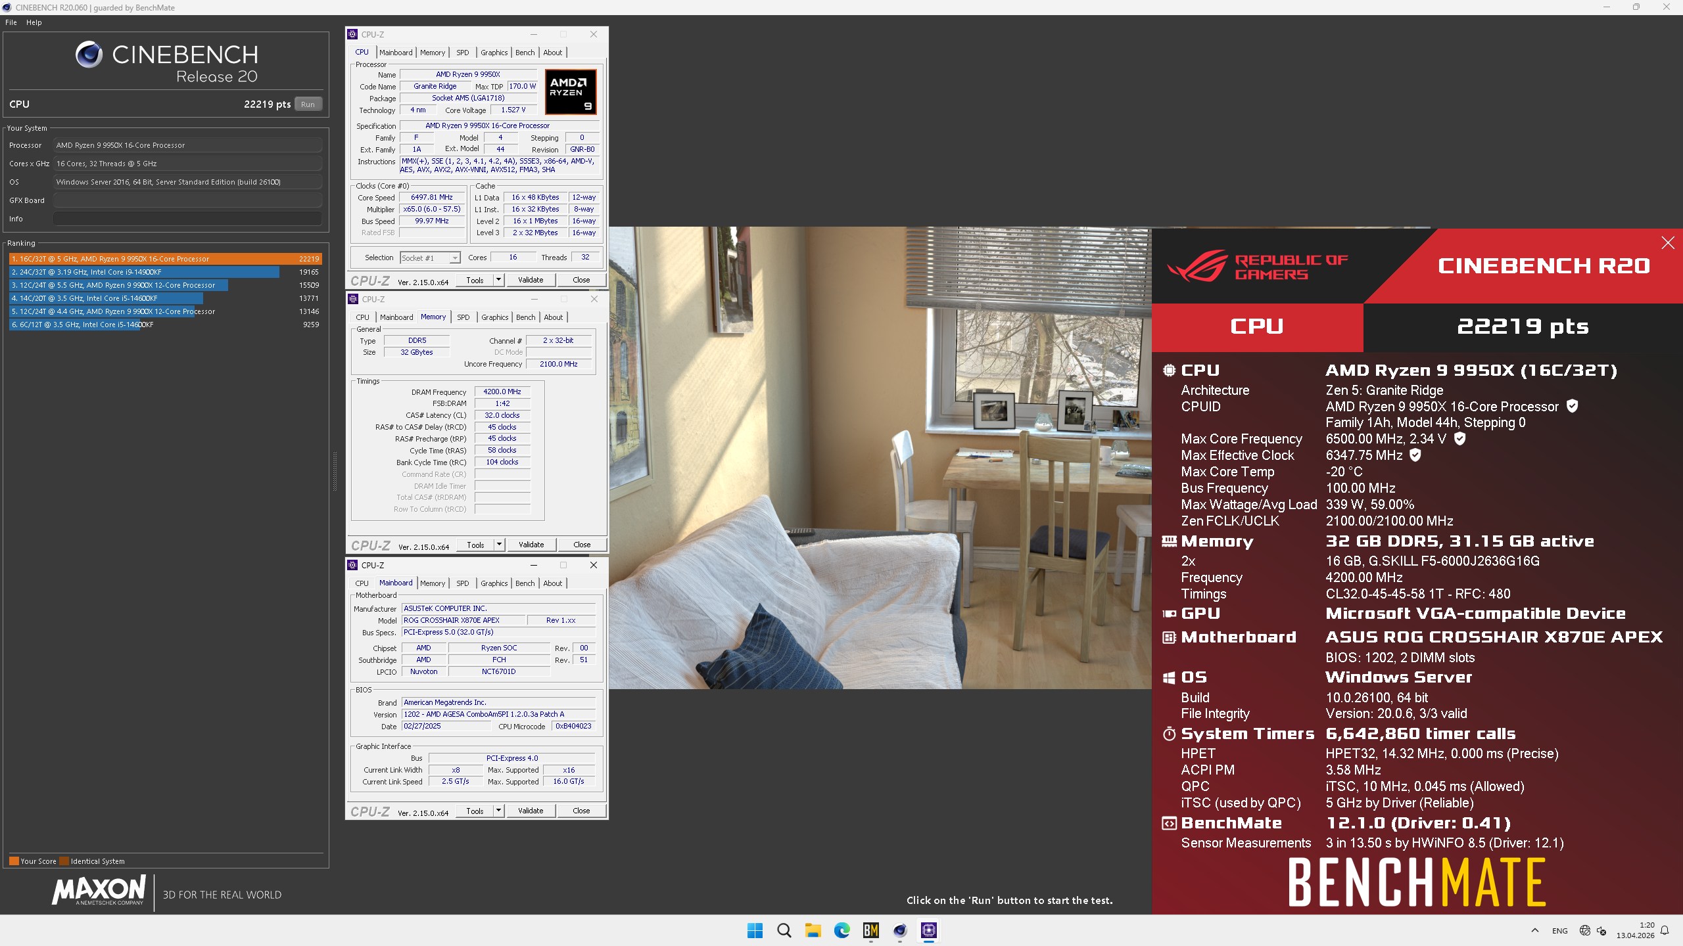The image size is (1683, 946).
Task: Click the DRAM Frequency value 4200.0 MHz
Action: pyautogui.click(x=502, y=392)
